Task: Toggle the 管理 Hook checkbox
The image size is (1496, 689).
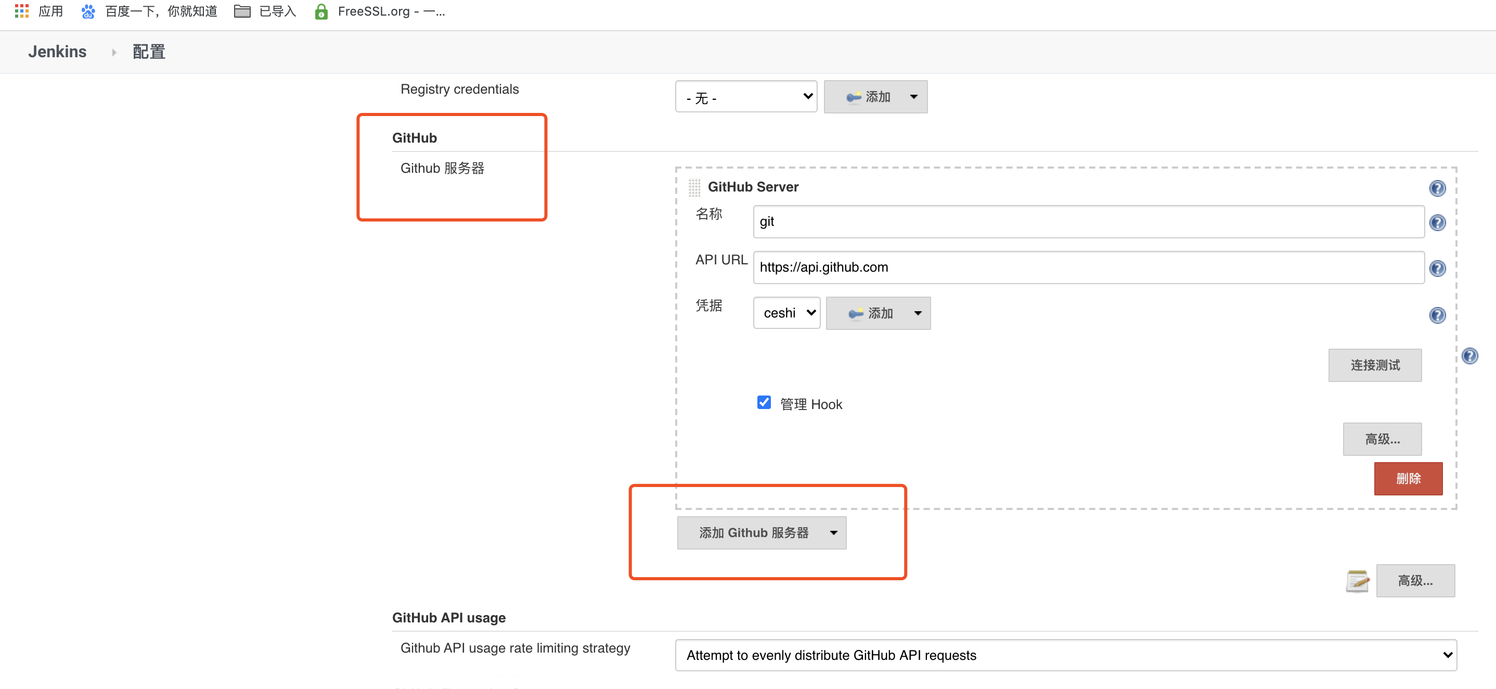Action: [764, 403]
